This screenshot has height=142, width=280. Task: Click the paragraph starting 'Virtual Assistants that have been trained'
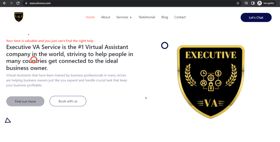click(x=66, y=80)
